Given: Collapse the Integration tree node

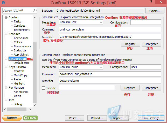Looking at the screenshot, I should coord(6,59).
